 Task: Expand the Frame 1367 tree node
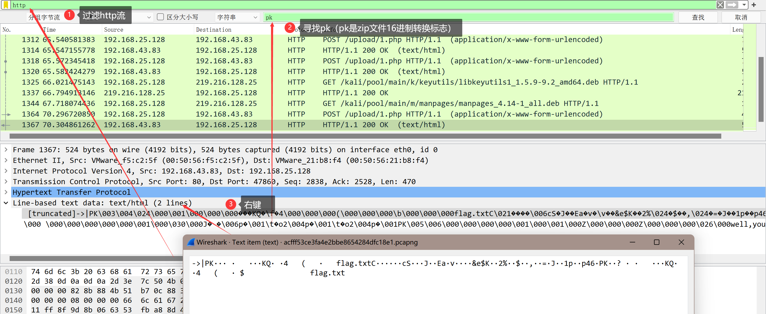pyautogui.click(x=6, y=150)
